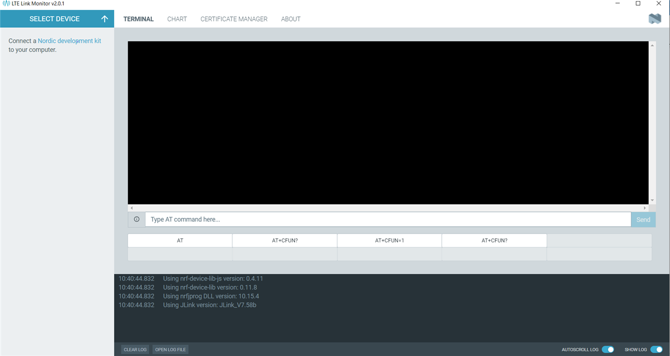This screenshot has width=670, height=356.
Task: Close the LTE Link Monitor window
Action: [659, 3]
